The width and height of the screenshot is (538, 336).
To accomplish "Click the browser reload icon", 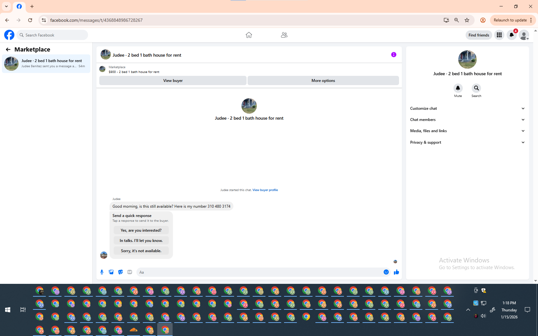I will [x=30, y=20].
